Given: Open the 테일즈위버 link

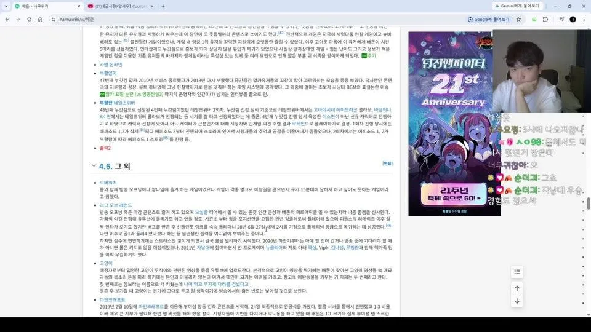Looking at the screenshot, I should point(124,103).
